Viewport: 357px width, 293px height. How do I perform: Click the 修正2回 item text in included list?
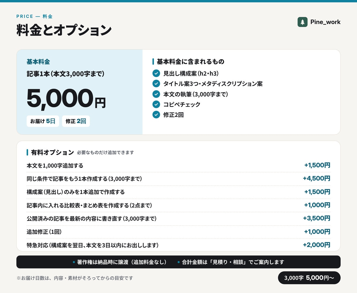pos(174,115)
